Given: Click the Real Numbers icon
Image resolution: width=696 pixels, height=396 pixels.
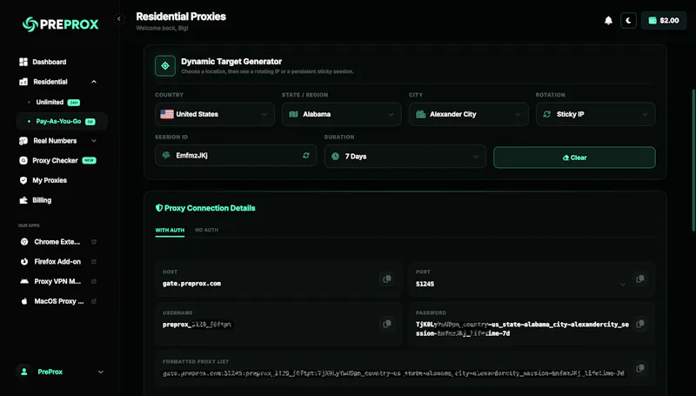Looking at the screenshot, I should (x=23, y=141).
